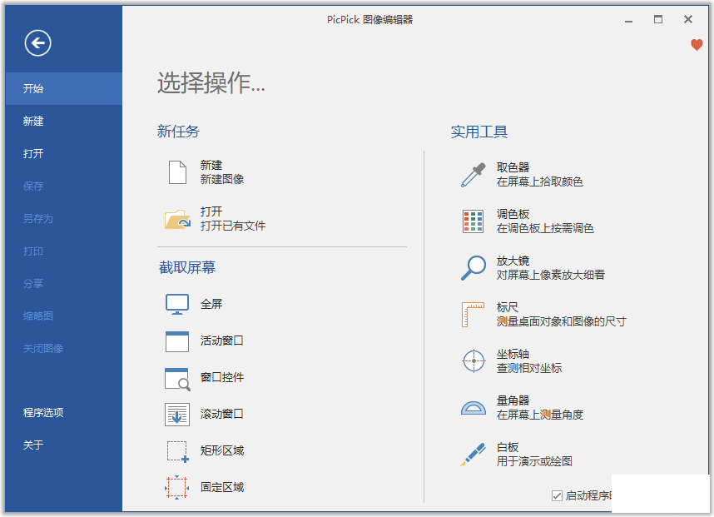714x517 pixels.
Task: Click the 滚动窗口 label
Action: tap(222, 414)
